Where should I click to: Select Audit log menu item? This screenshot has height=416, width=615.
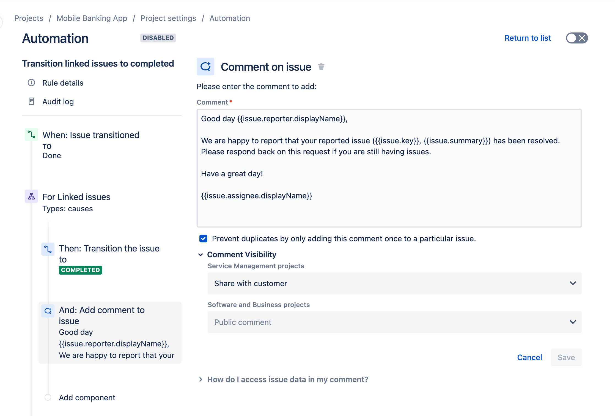click(x=58, y=101)
